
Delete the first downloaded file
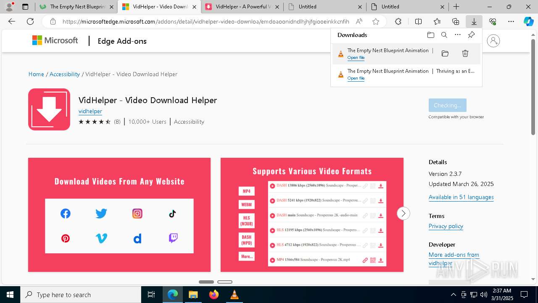pyautogui.click(x=465, y=53)
